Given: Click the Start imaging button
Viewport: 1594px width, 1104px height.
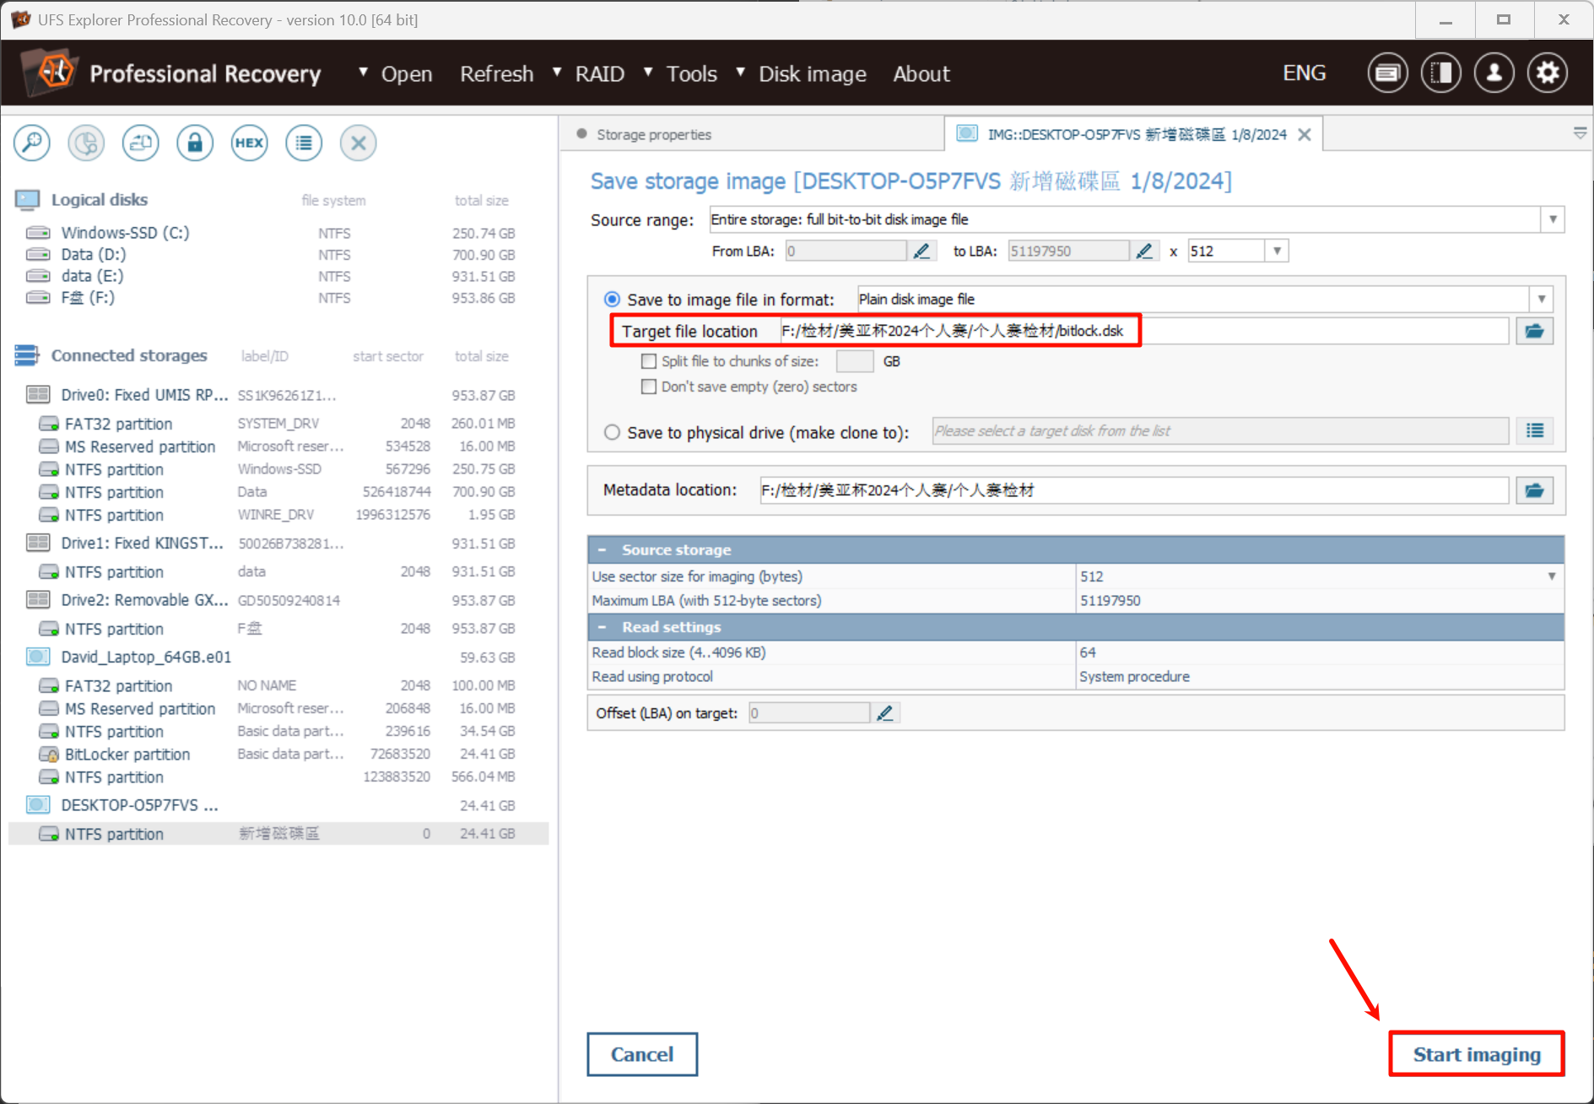Looking at the screenshot, I should pos(1476,1054).
